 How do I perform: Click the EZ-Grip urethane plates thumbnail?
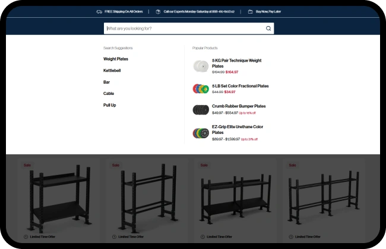[201, 133]
